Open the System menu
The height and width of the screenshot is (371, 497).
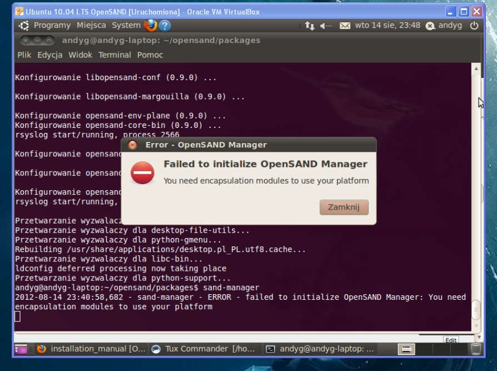click(126, 26)
